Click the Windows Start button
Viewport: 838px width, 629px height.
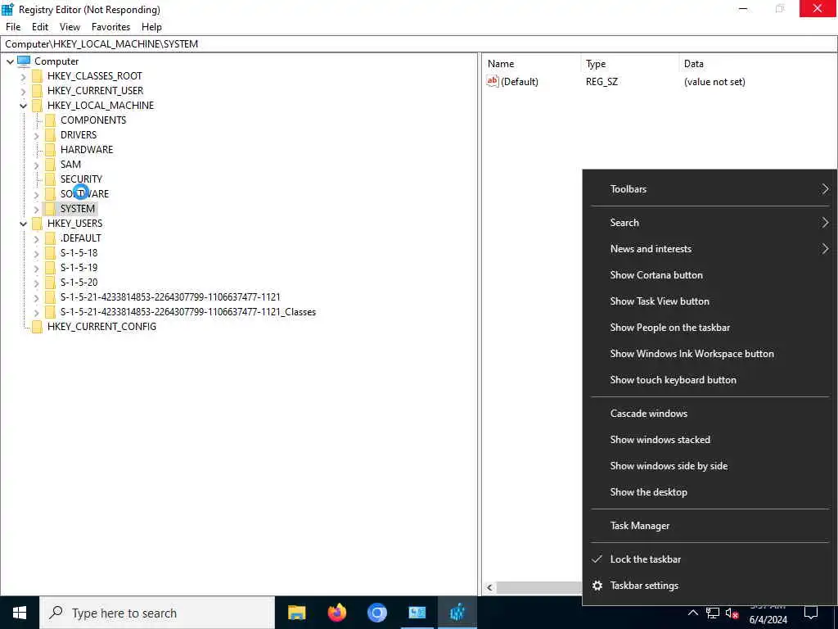click(20, 613)
